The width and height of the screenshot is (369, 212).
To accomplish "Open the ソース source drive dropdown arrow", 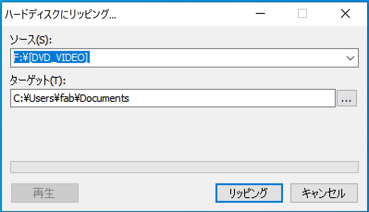I will (351, 58).
